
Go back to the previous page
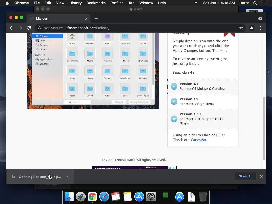12,28
